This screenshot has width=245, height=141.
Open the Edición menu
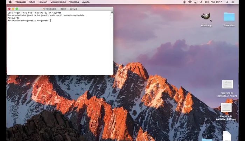click(x=43, y=2)
